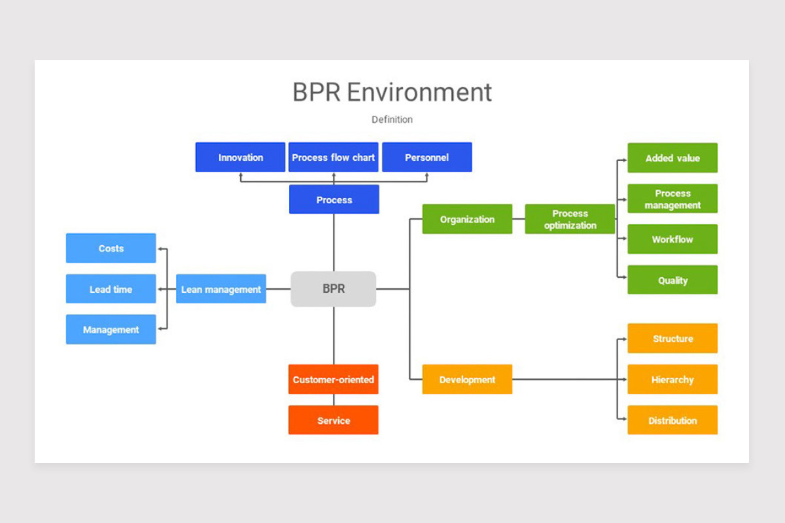Click the Customer-oriented box
This screenshot has width=785, height=523.
pos(333,379)
